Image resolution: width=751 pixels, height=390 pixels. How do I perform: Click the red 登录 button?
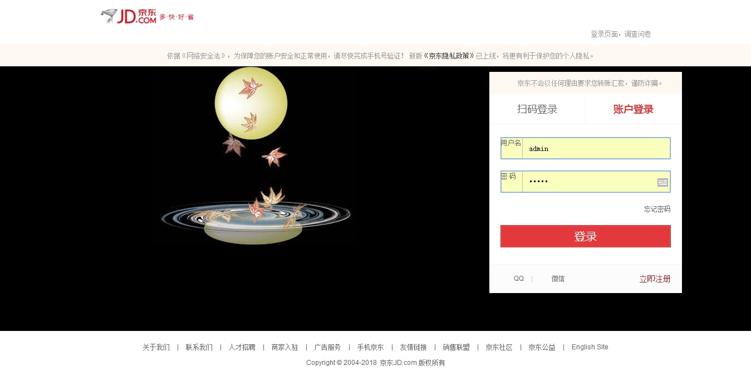pos(586,236)
